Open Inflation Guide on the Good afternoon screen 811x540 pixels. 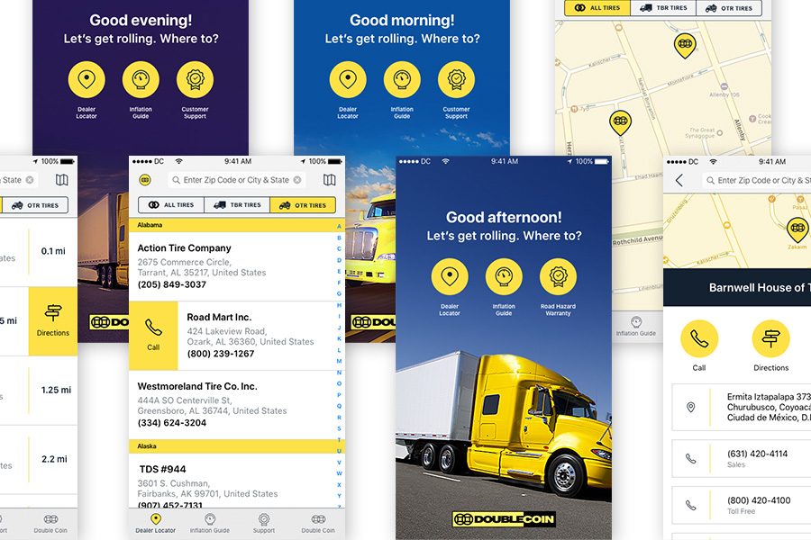click(x=504, y=276)
